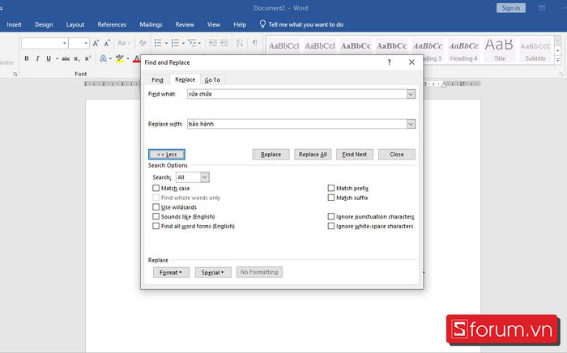
Task: Apply superscript formatting
Action: [x=87, y=58]
